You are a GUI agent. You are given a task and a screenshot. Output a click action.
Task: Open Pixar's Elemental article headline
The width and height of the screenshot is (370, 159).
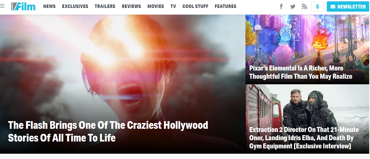point(301,72)
